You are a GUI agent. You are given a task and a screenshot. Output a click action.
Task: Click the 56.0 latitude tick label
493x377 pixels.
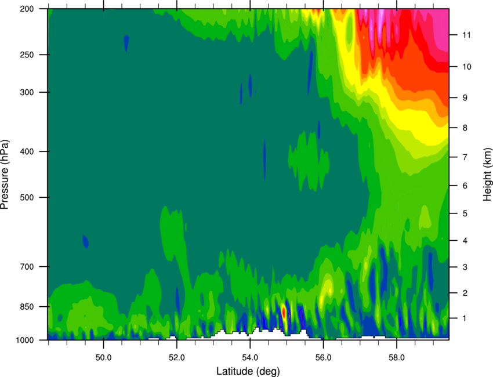tap(323, 358)
